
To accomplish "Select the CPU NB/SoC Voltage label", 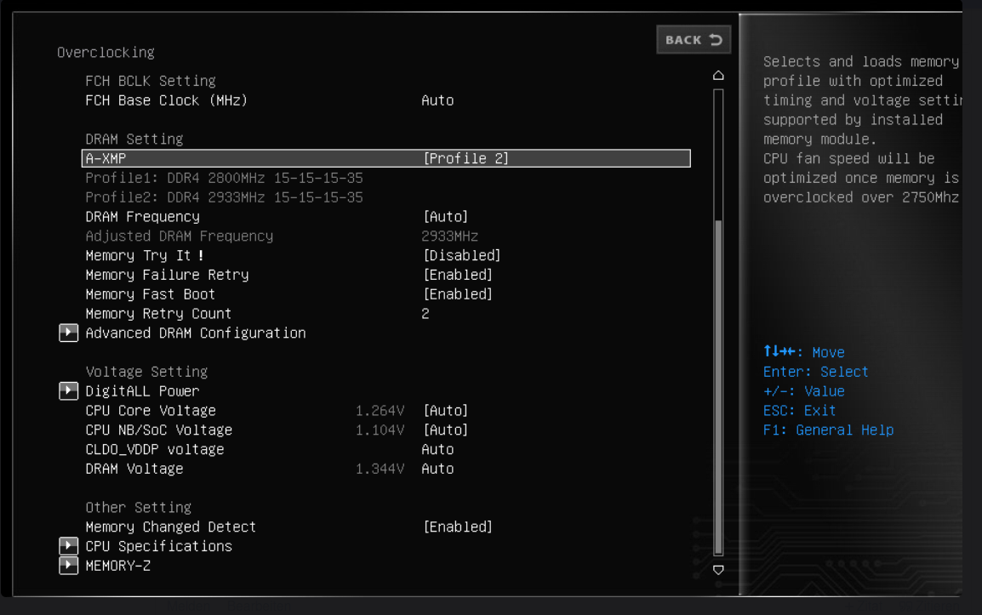I will click(x=158, y=430).
